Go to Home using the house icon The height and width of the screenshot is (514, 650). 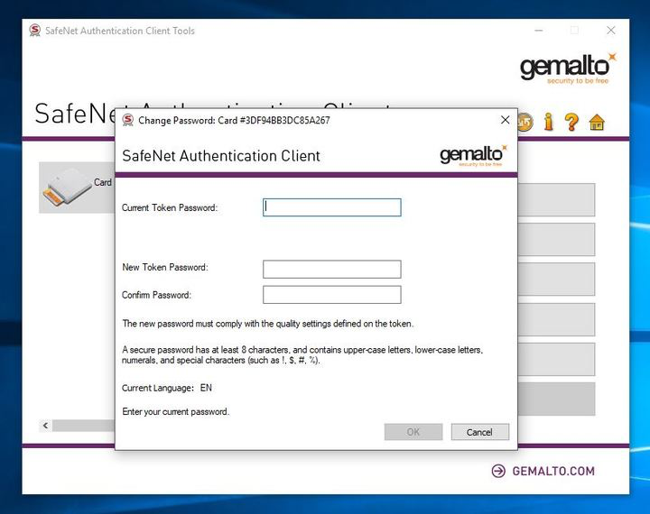(x=596, y=122)
